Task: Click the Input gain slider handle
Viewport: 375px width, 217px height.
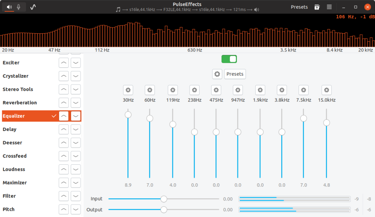Action: (x=164, y=199)
